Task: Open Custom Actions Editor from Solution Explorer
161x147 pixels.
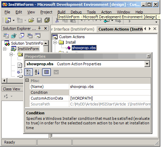Action: click(38, 36)
